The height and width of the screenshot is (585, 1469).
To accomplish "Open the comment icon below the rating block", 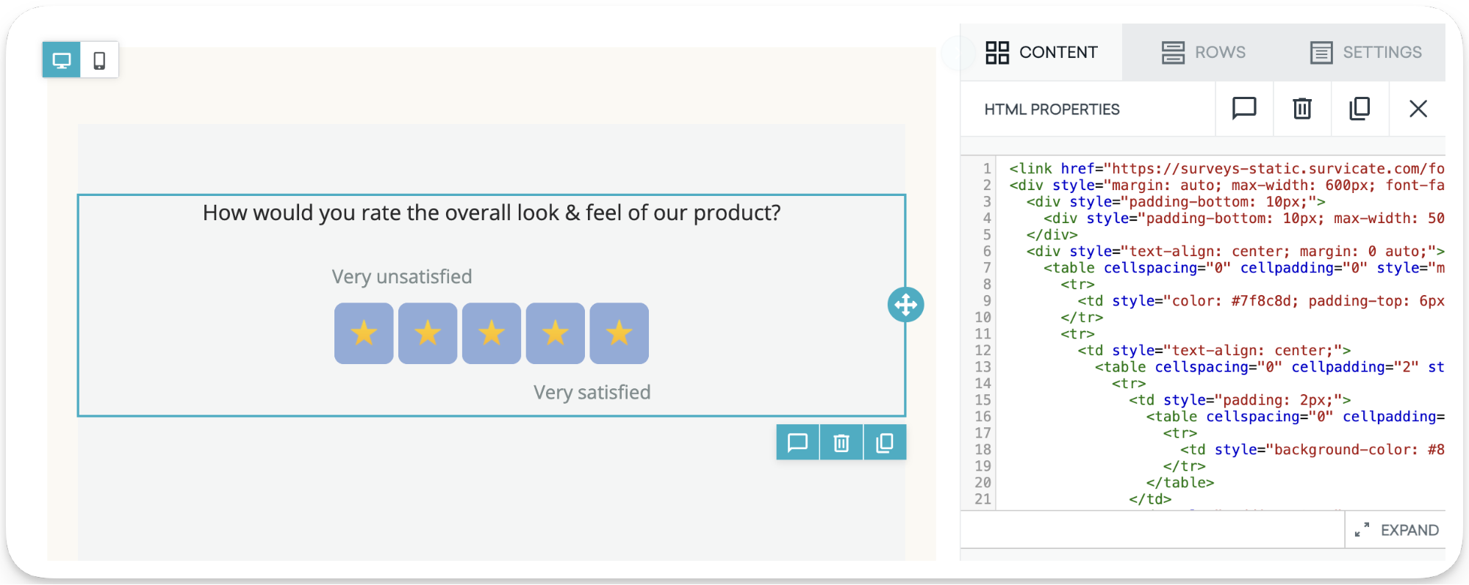I will tap(797, 442).
